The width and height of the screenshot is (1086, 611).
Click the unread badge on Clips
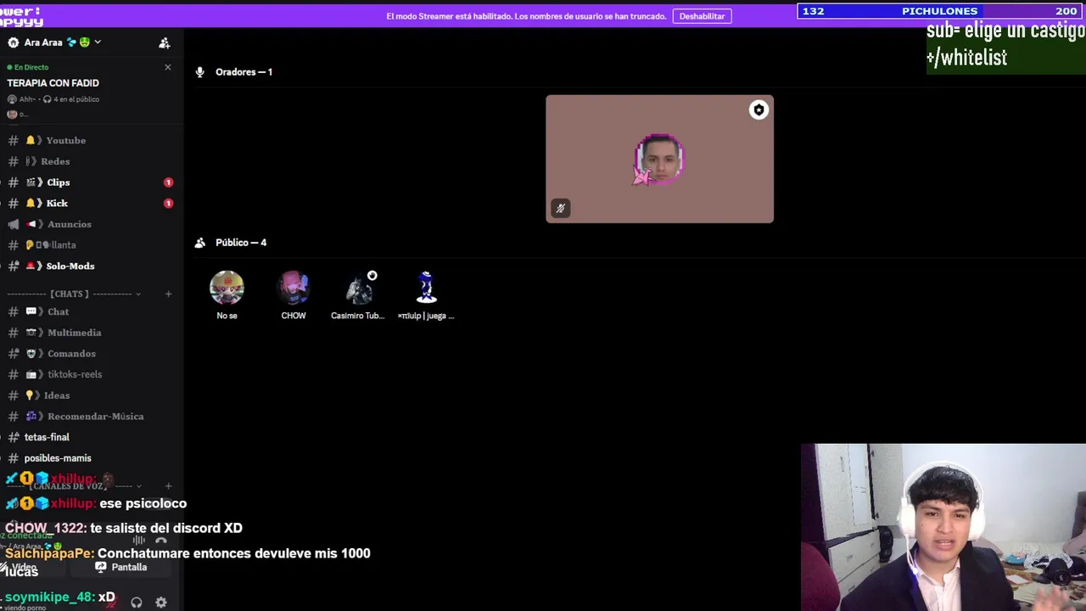click(168, 182)
